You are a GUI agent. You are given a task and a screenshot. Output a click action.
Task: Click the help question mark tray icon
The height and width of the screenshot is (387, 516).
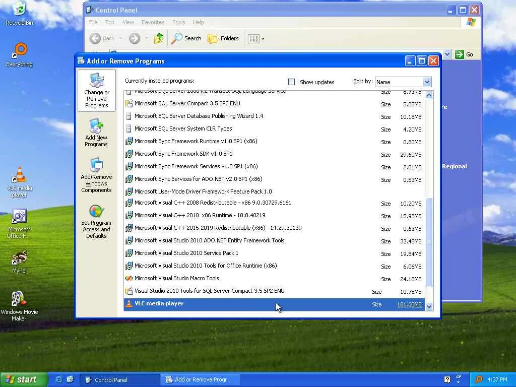[x=447, y=379]
